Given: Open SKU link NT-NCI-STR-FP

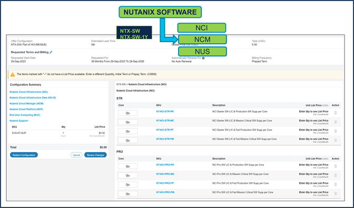Looking at the screenshot, I should (x=165, y=130).
